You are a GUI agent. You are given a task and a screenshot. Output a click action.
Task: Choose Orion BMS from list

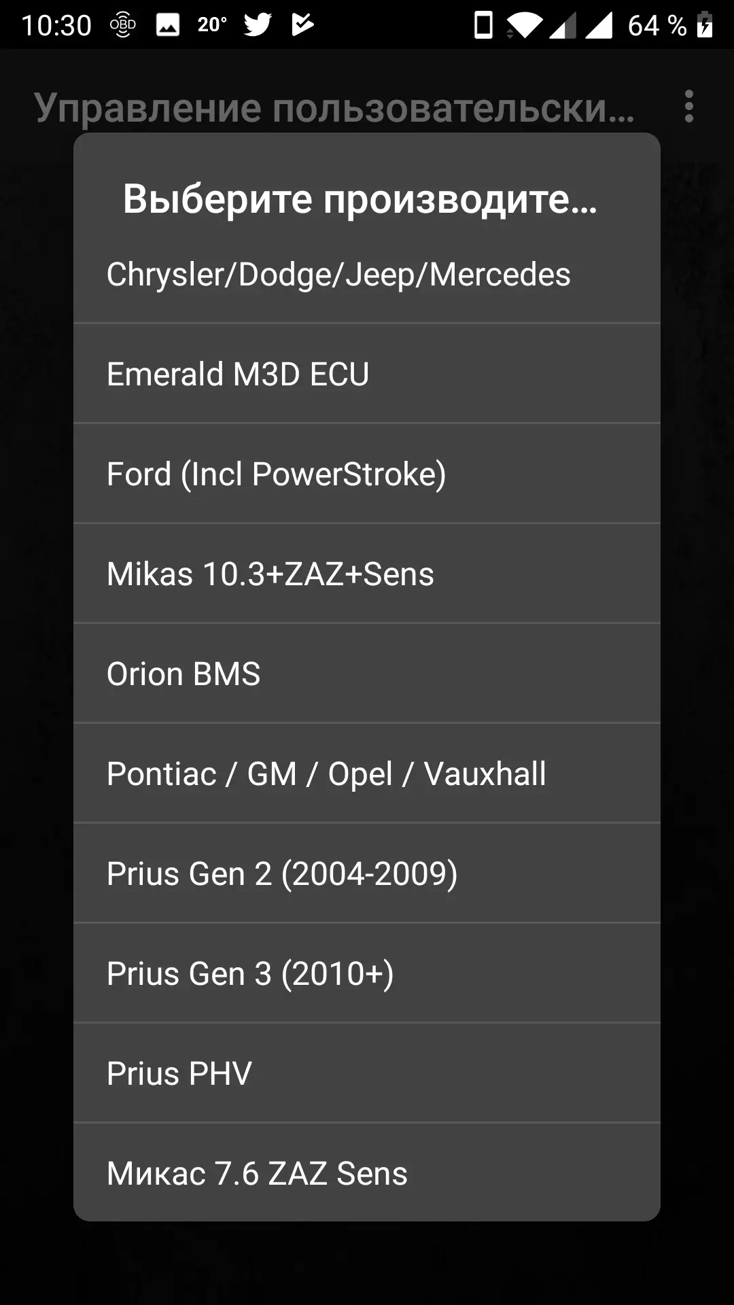(x=367, y=674)
